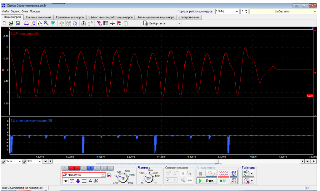Increment the cylinder number stepper
320x191 pixels.
(x=246, y=10)
